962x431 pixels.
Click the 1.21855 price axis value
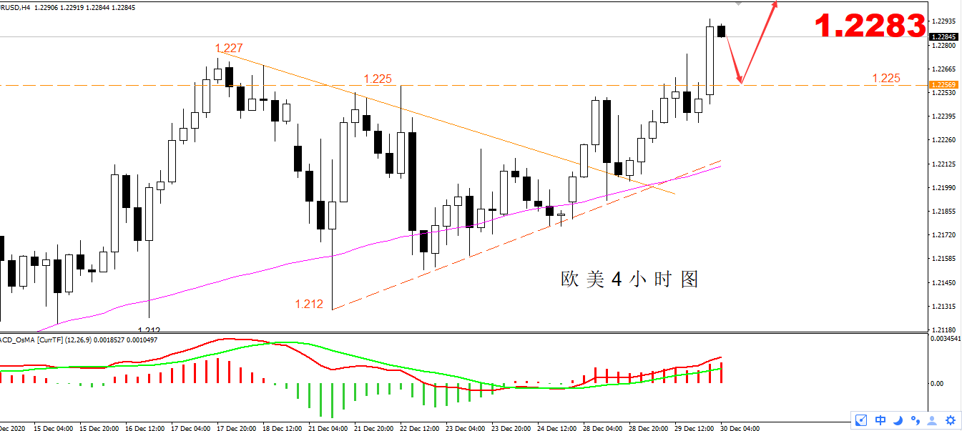945,212
